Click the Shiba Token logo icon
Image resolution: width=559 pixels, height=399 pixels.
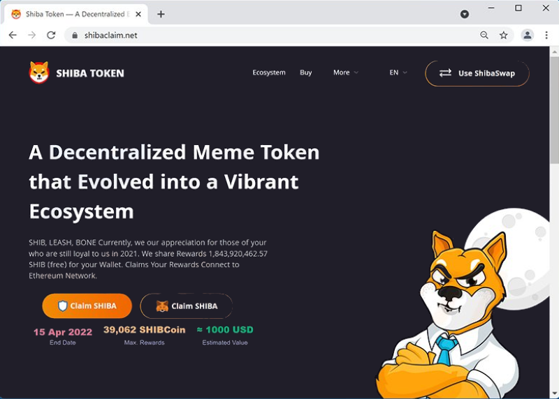pos(39,73)
